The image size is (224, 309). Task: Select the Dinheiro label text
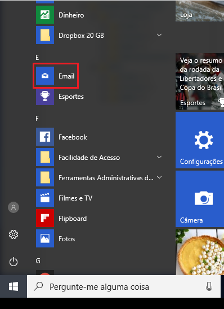pos(71,15)
